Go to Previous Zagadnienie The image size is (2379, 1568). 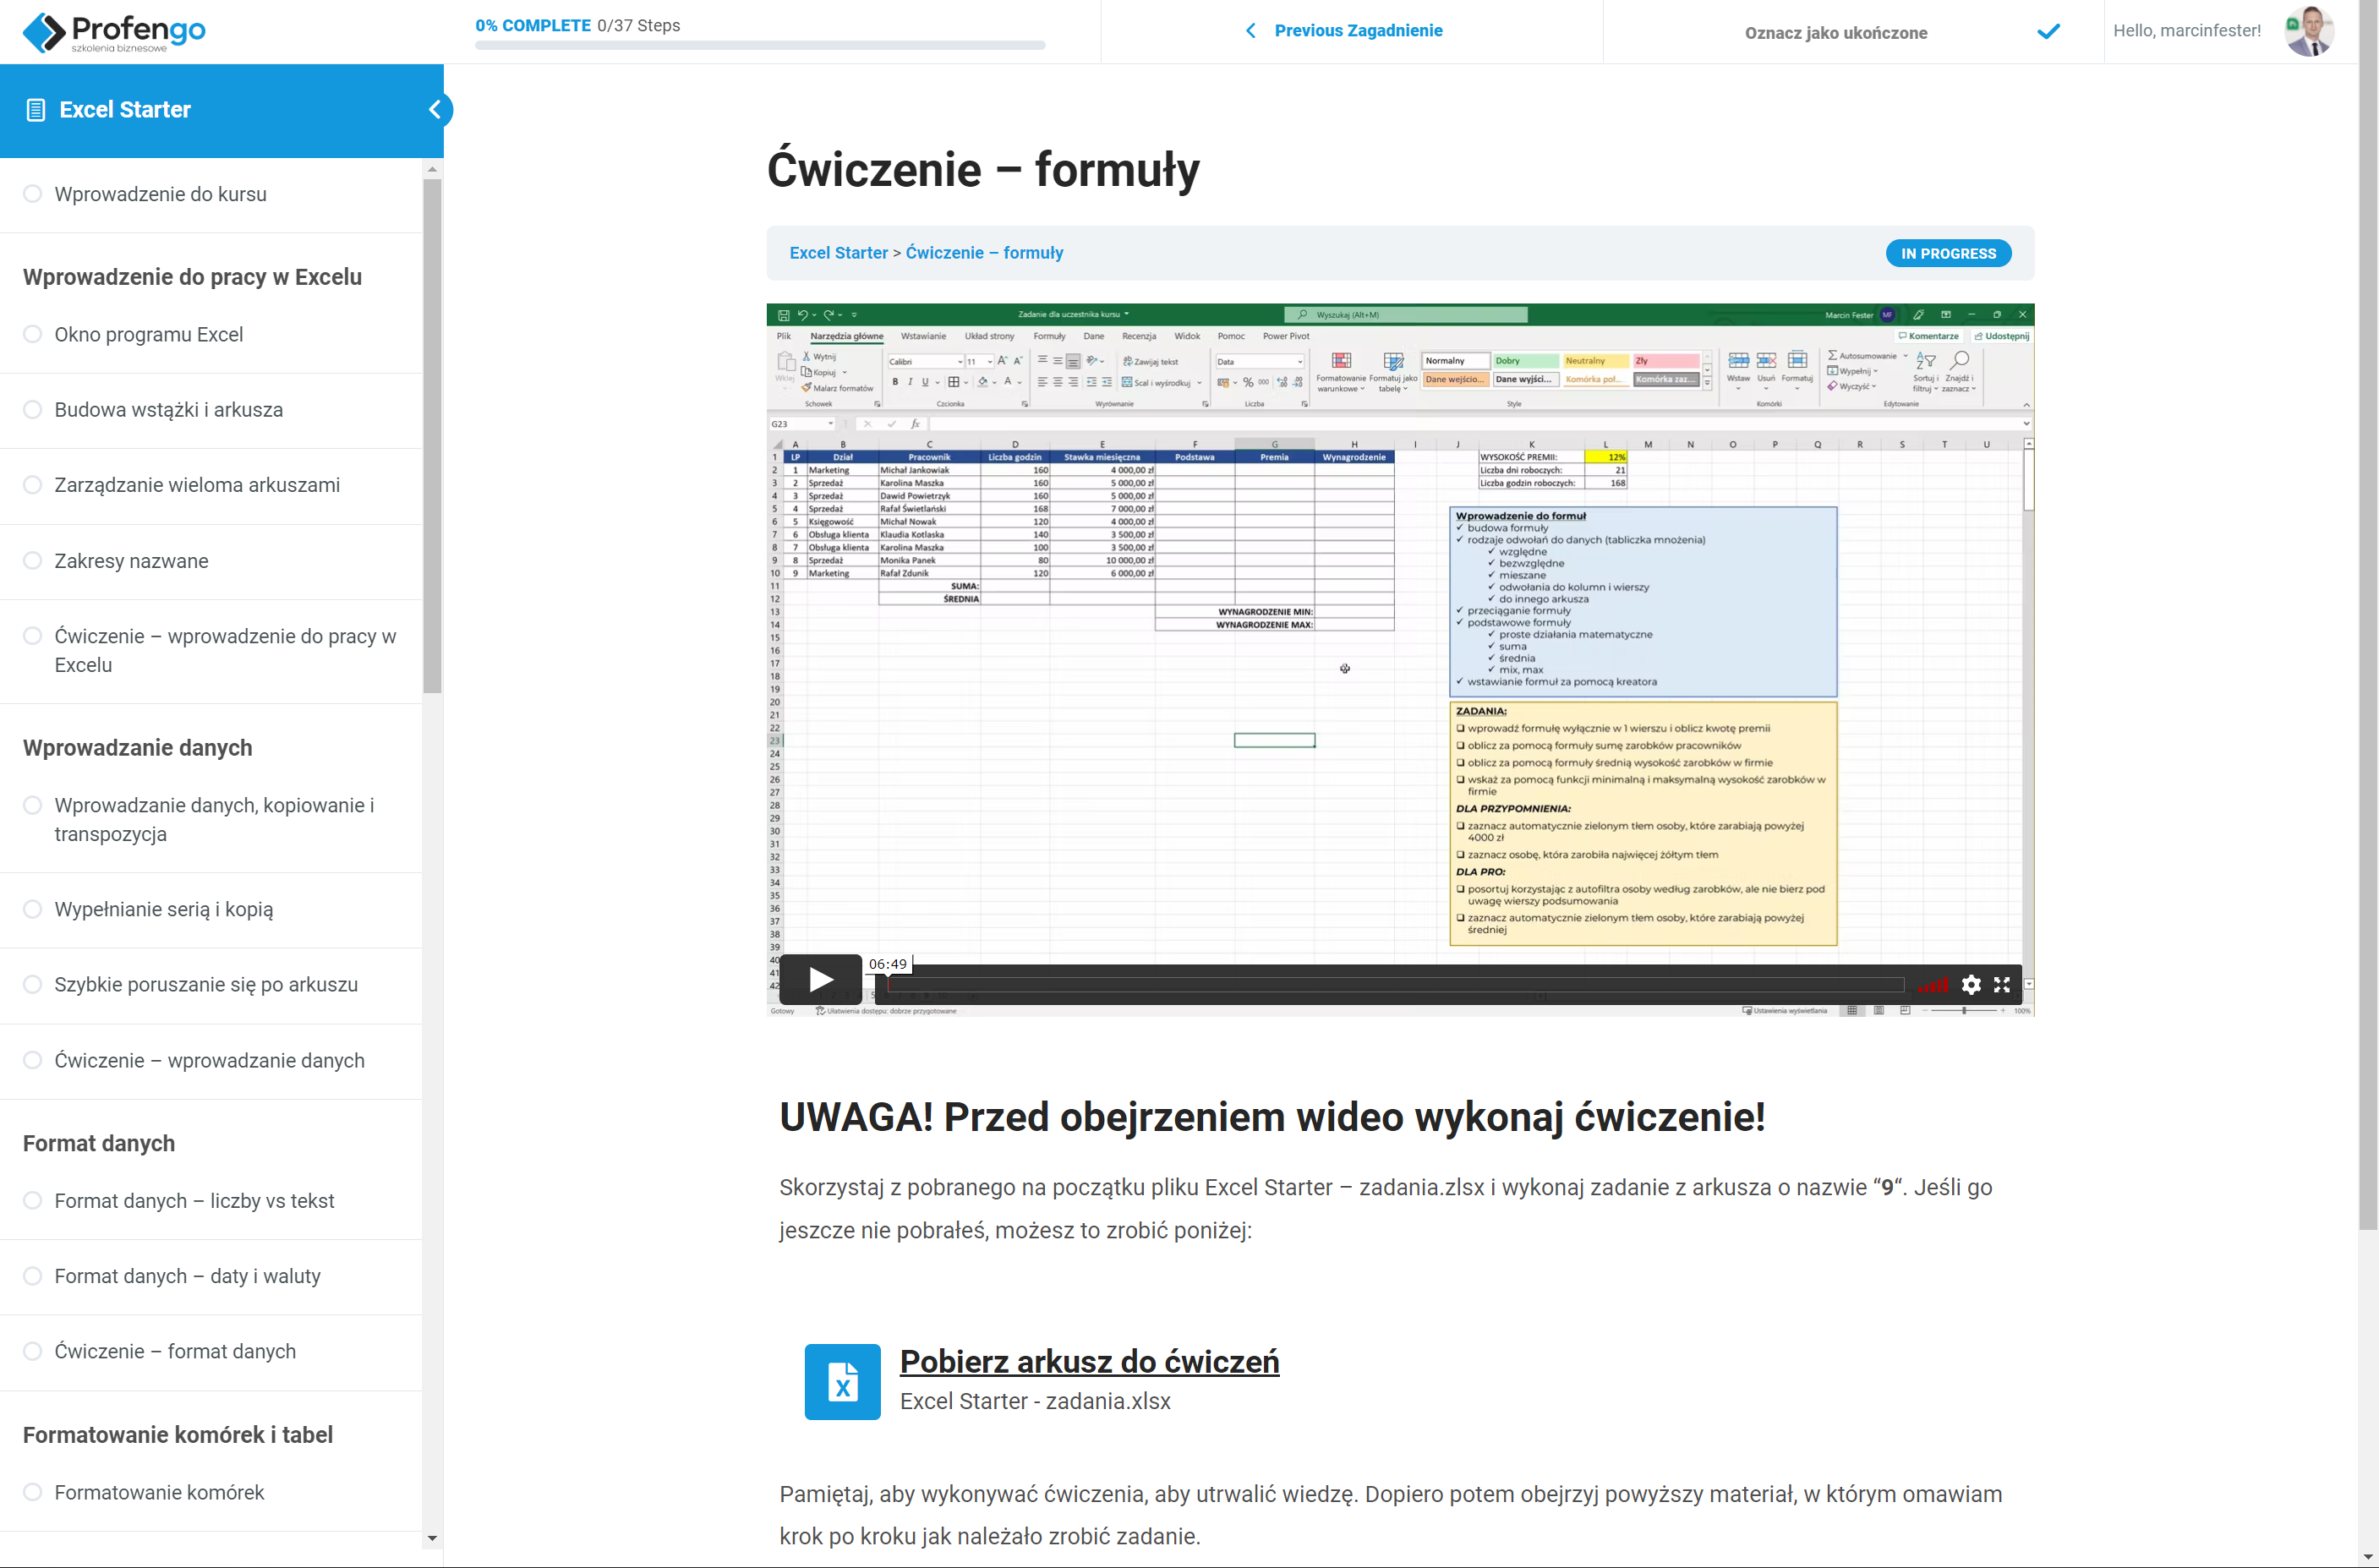1344,31
